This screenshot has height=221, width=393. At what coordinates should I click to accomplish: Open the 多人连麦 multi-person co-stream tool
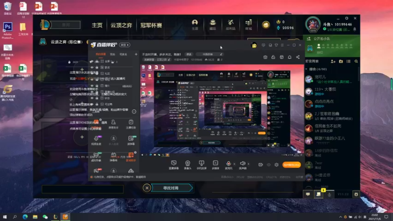coord(113,140)
